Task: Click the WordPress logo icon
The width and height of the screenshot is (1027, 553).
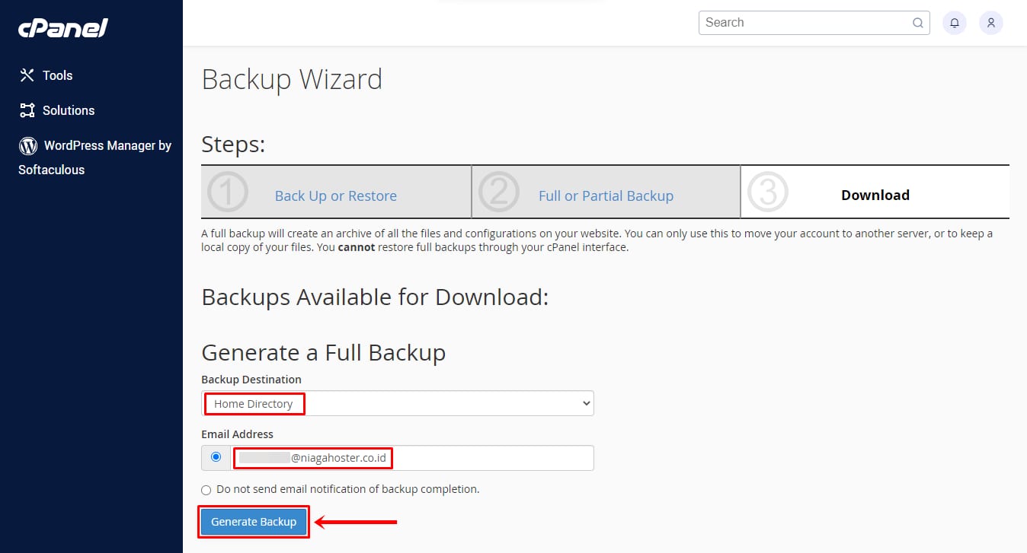Action: click(28, 145)
